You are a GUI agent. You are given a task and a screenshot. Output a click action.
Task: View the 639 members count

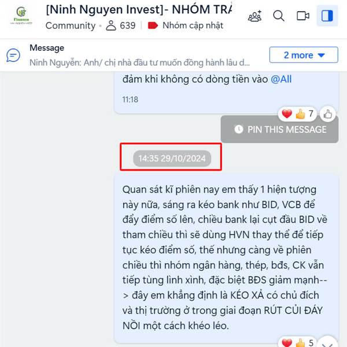coord(121,25)
